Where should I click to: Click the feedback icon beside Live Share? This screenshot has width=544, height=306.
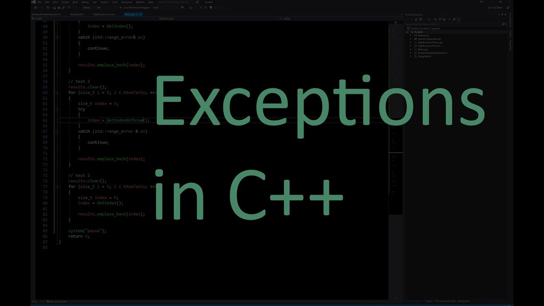pyautogui.click(x=508, y=8)
